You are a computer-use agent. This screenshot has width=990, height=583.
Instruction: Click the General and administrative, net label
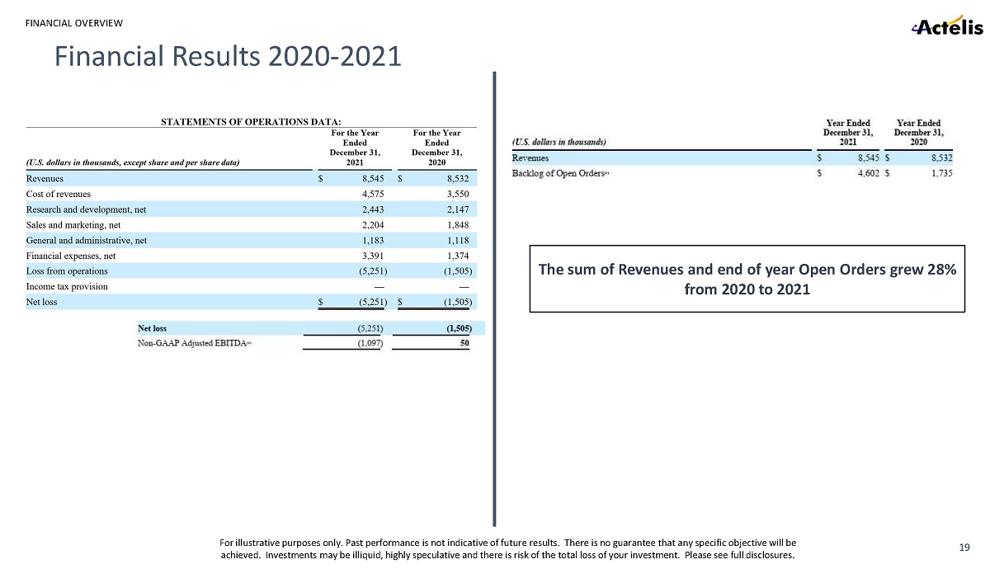[x=87, y=241]
